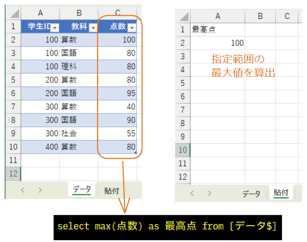The image size is (307, 242).
Task: Select 理科 cell in row 4
Action: (x=79, y=67)
